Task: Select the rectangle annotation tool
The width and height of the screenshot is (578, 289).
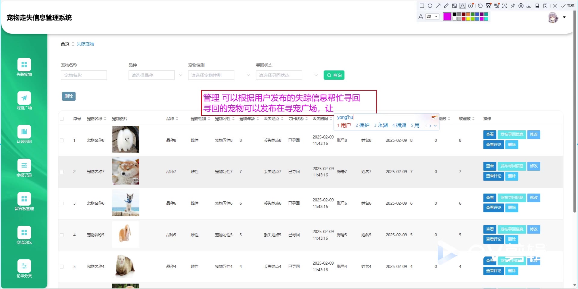Action: [x=422, y=6]
